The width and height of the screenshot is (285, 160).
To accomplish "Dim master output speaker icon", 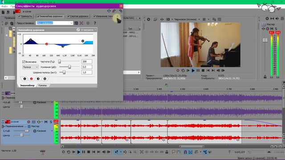I will pos(277,19).
